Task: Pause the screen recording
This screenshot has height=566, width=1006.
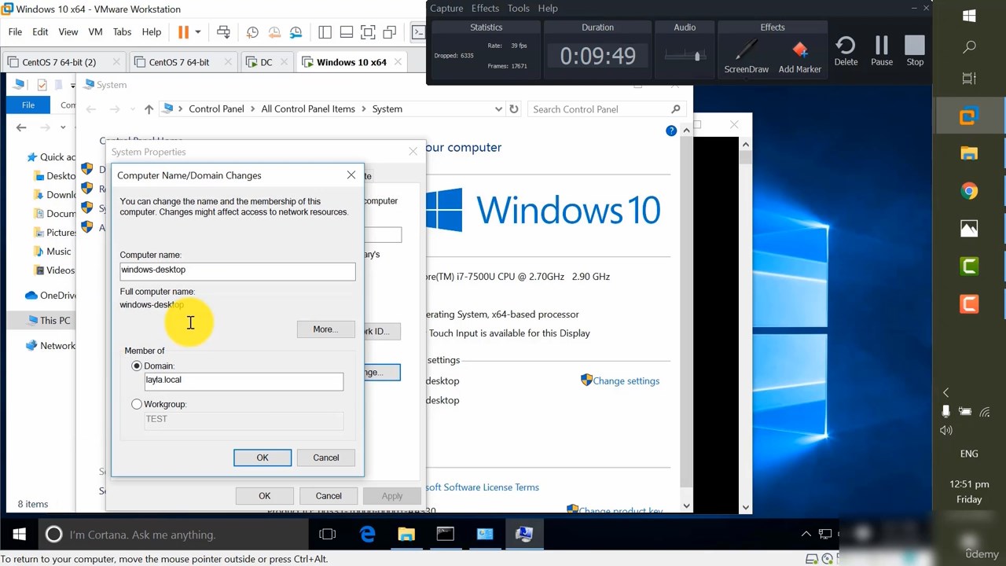Action: [881, 52]
